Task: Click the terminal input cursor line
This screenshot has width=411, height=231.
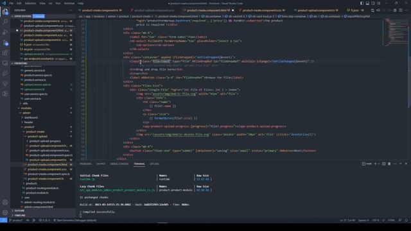Action: point(80,216)
